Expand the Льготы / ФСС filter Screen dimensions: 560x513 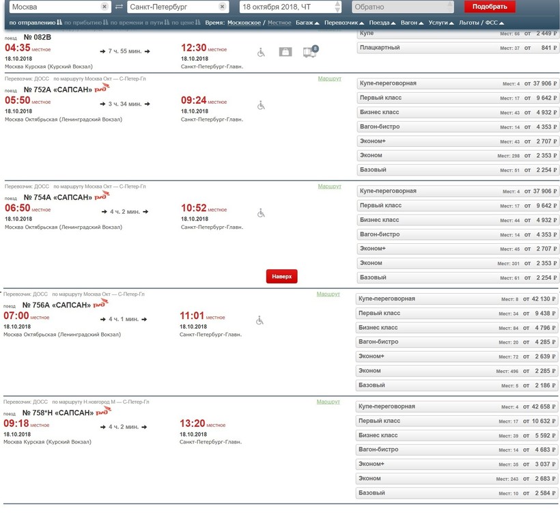click(x=481, y=23)
